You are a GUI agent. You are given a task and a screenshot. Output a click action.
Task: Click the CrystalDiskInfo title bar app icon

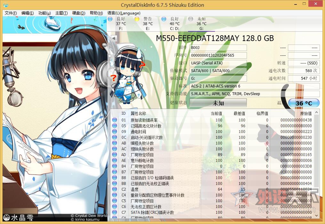click(5, 5)
